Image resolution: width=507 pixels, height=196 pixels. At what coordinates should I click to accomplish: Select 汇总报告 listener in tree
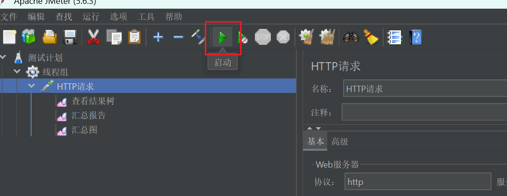click(89, 116)
